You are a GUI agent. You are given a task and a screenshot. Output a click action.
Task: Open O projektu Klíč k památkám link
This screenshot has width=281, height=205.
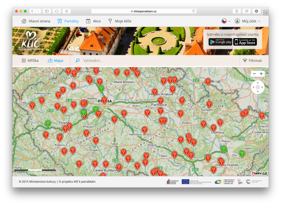77,182
